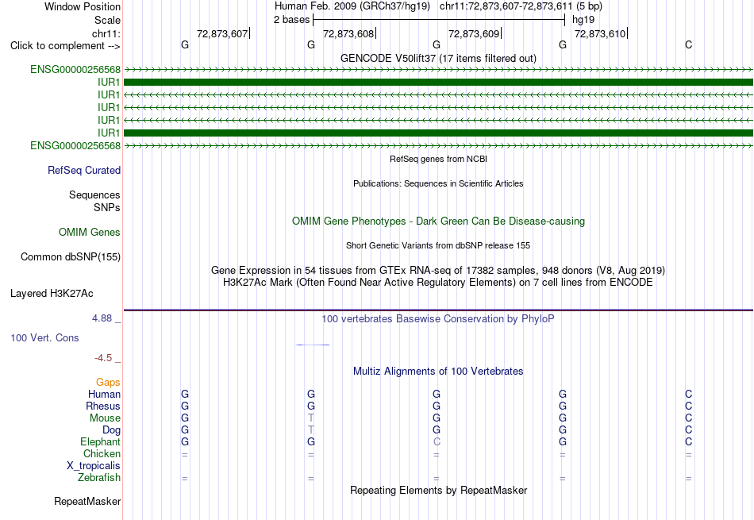Click the 100 Vert. Cons label
Screen dimensions: 754x520
44,337
